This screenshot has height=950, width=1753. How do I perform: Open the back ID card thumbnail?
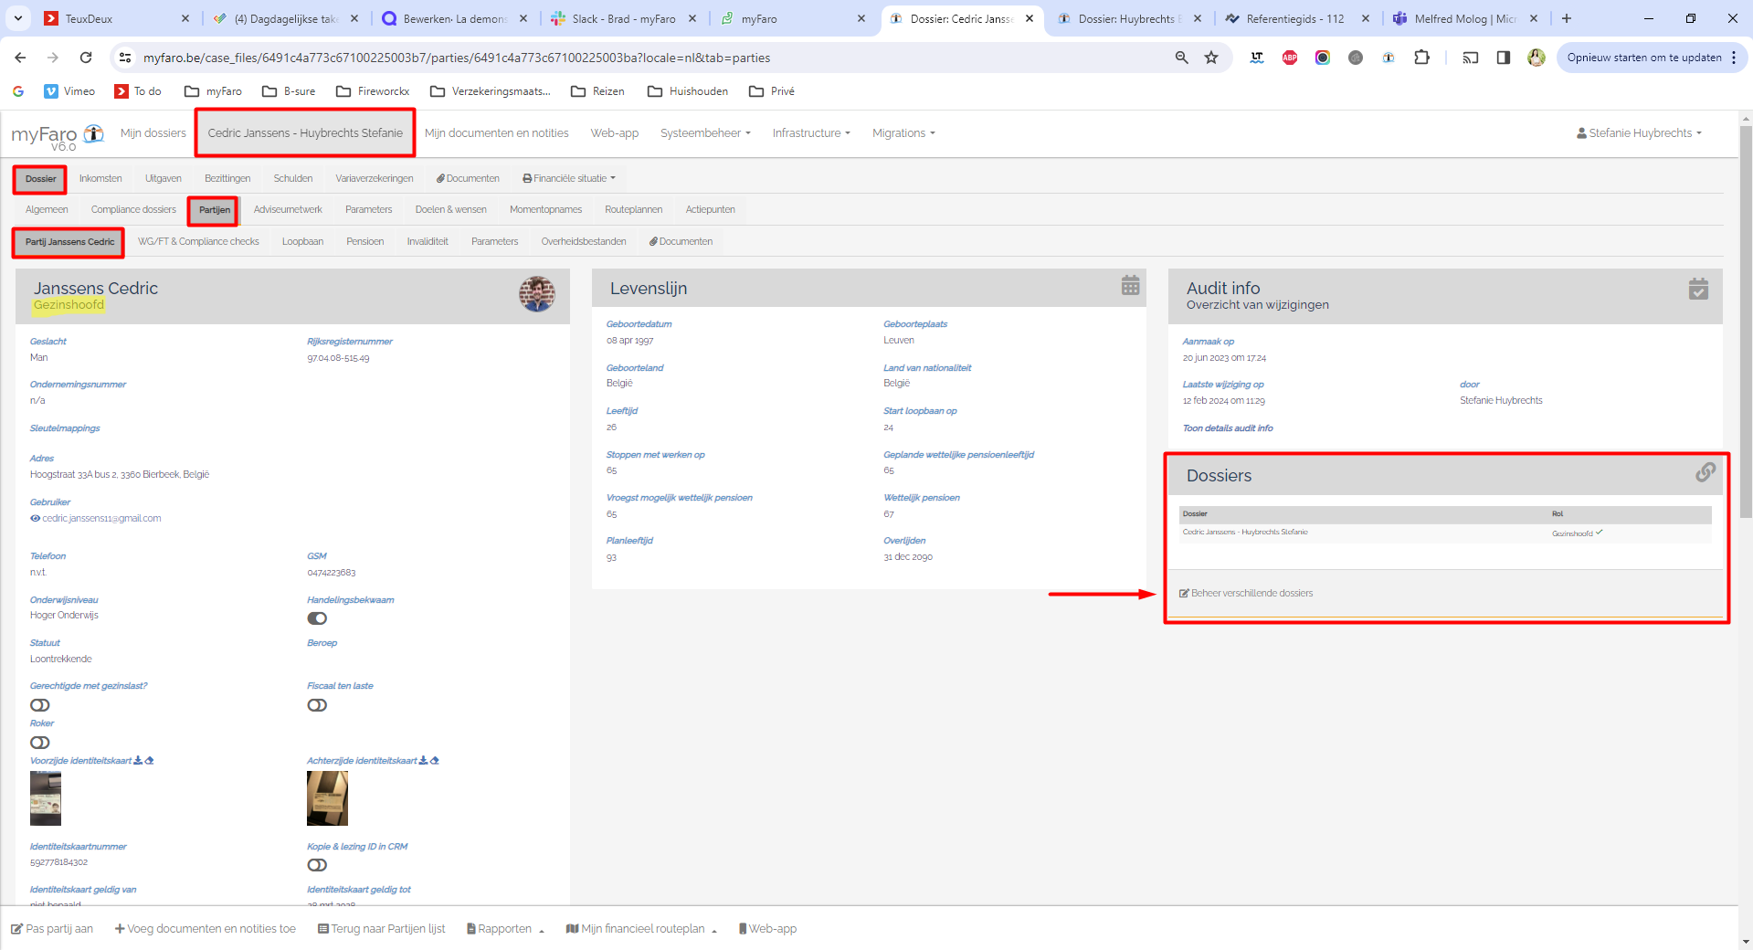tap(327, 798)
